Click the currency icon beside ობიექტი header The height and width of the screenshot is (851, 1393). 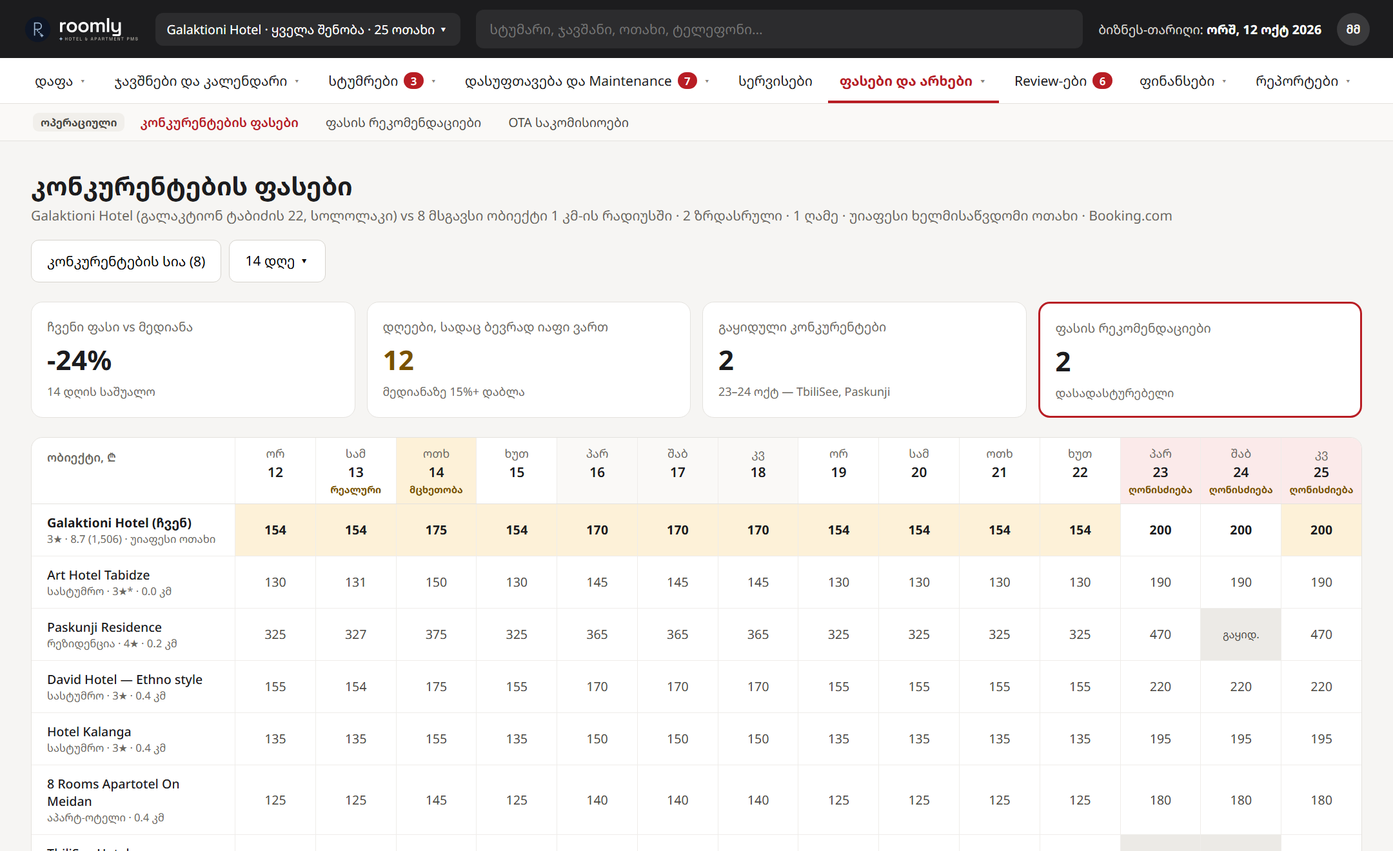point(112,458)
